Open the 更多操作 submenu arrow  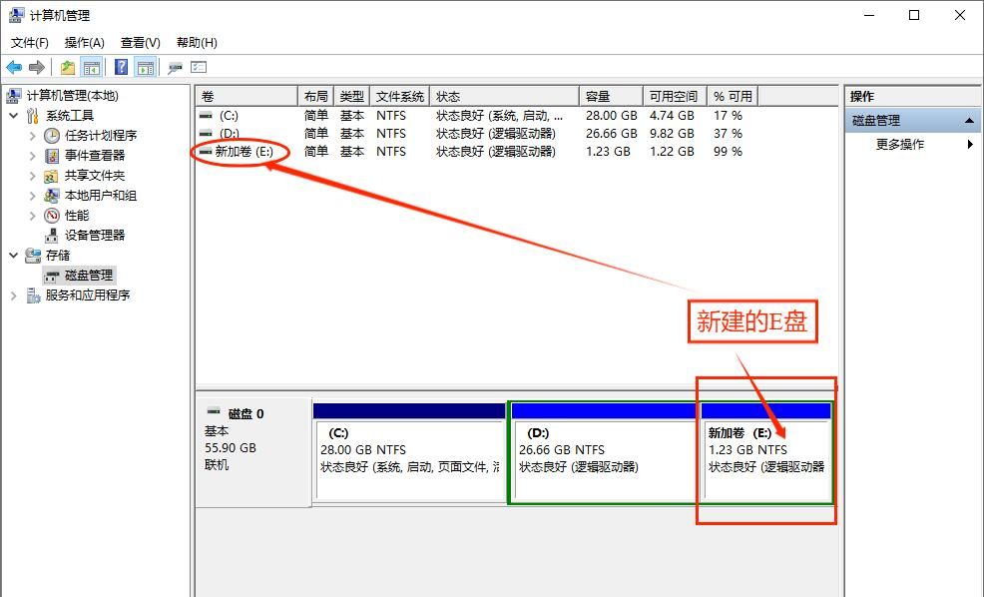coord(971,145)
